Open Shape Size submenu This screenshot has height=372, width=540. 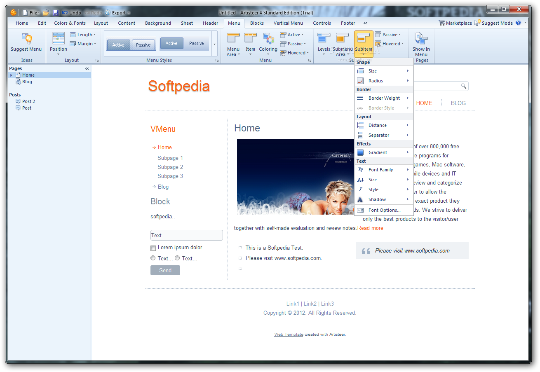click(384, 71)
